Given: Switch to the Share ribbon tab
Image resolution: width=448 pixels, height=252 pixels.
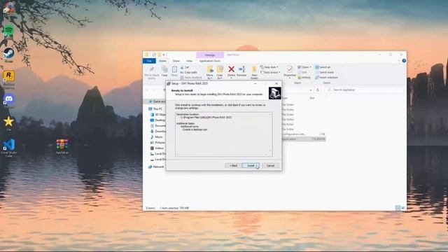Looking at the screenshot, I should pyautogui.click(x=176, y=61).
